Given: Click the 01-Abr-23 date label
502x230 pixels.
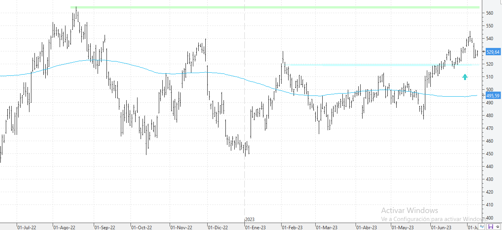Looking at the screenshot, I should tap(366, 228).
